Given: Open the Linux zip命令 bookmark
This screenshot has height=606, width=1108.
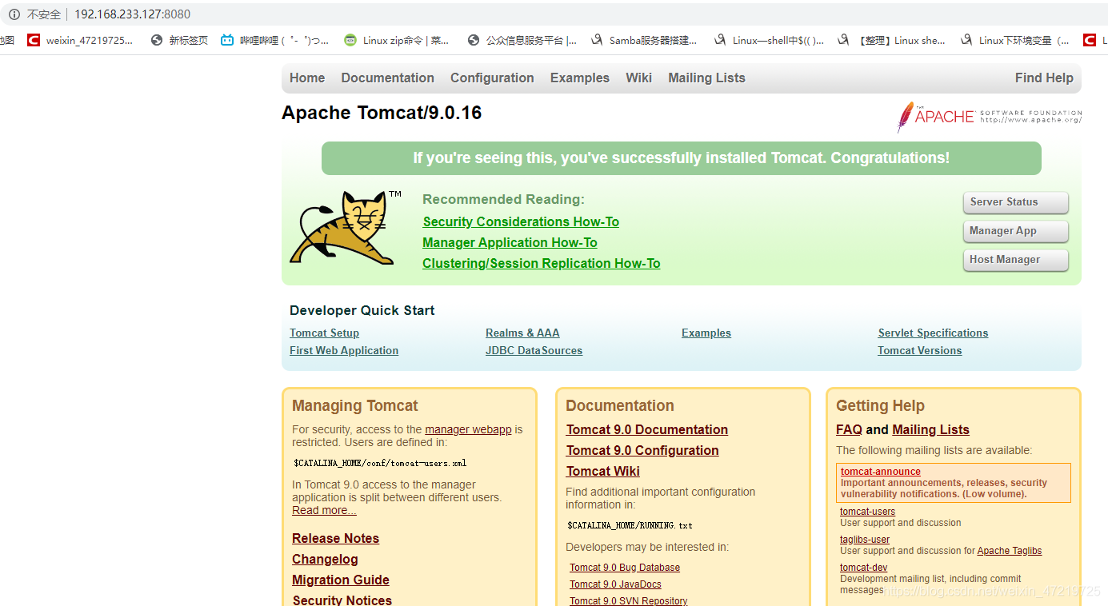Looking at the screenshot, I should point(397,40).
